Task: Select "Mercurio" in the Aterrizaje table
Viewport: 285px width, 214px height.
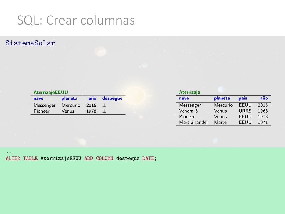Action: point(223,105)
